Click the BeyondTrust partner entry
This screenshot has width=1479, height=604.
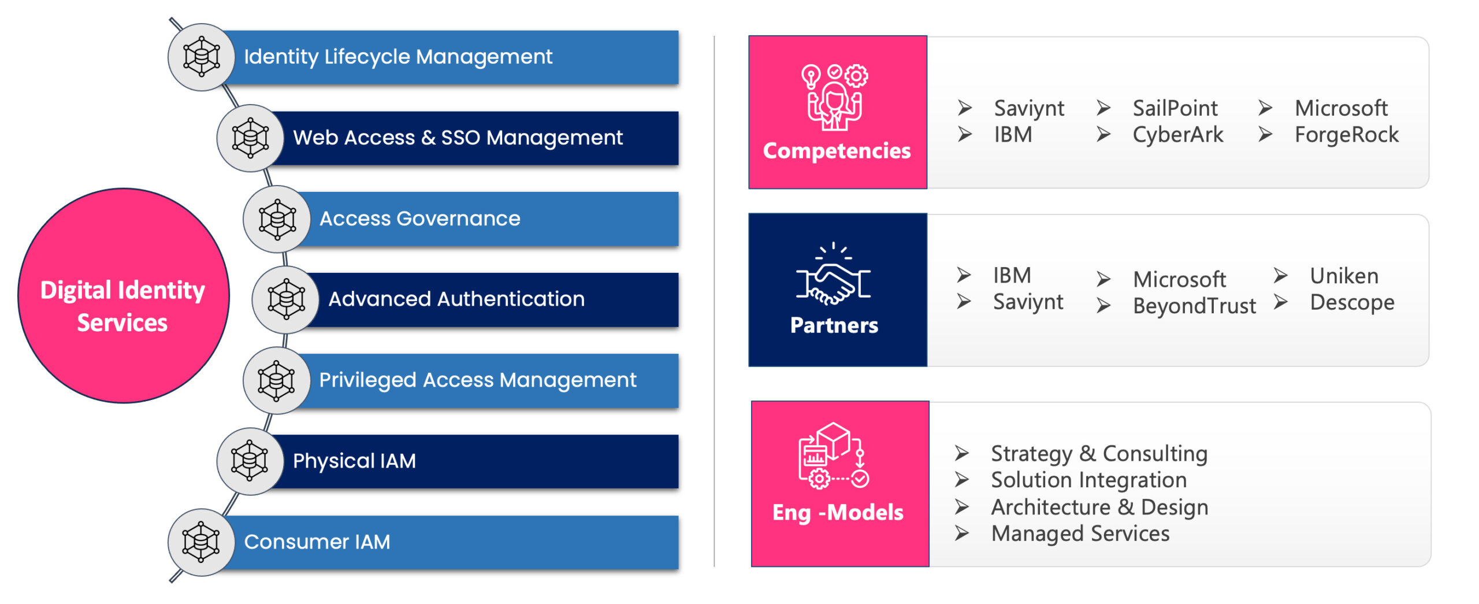tap(1194, 306)
